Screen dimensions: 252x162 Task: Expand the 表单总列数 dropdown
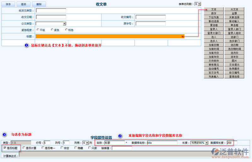click(199, 4)
